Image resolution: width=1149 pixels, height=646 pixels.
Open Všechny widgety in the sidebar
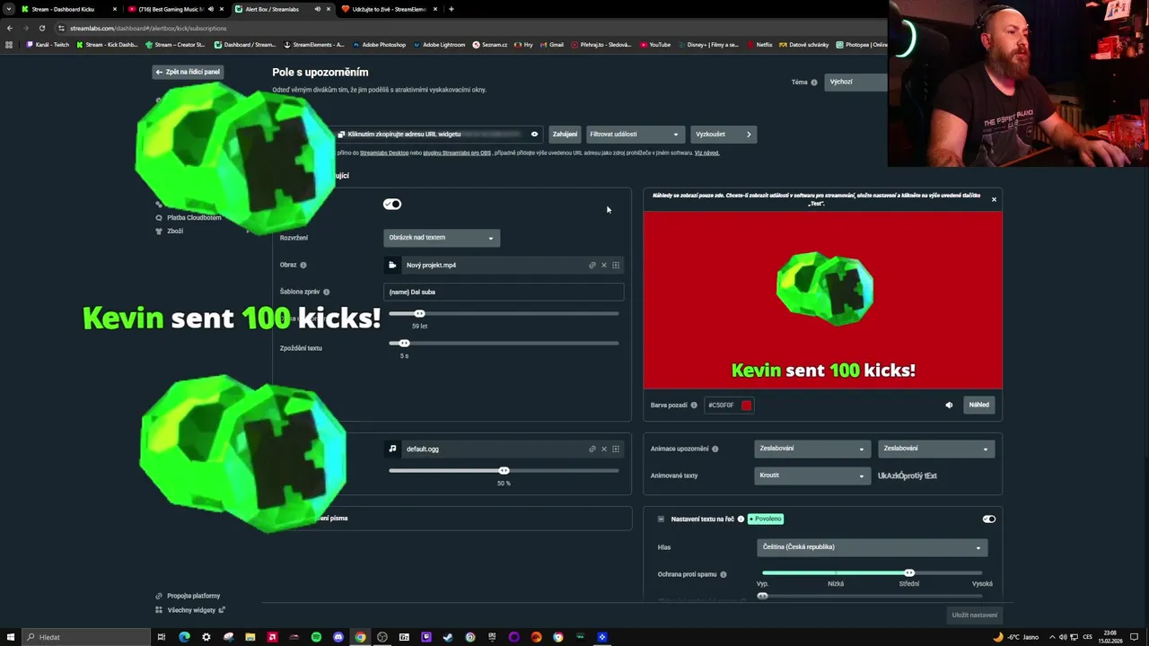190,610
